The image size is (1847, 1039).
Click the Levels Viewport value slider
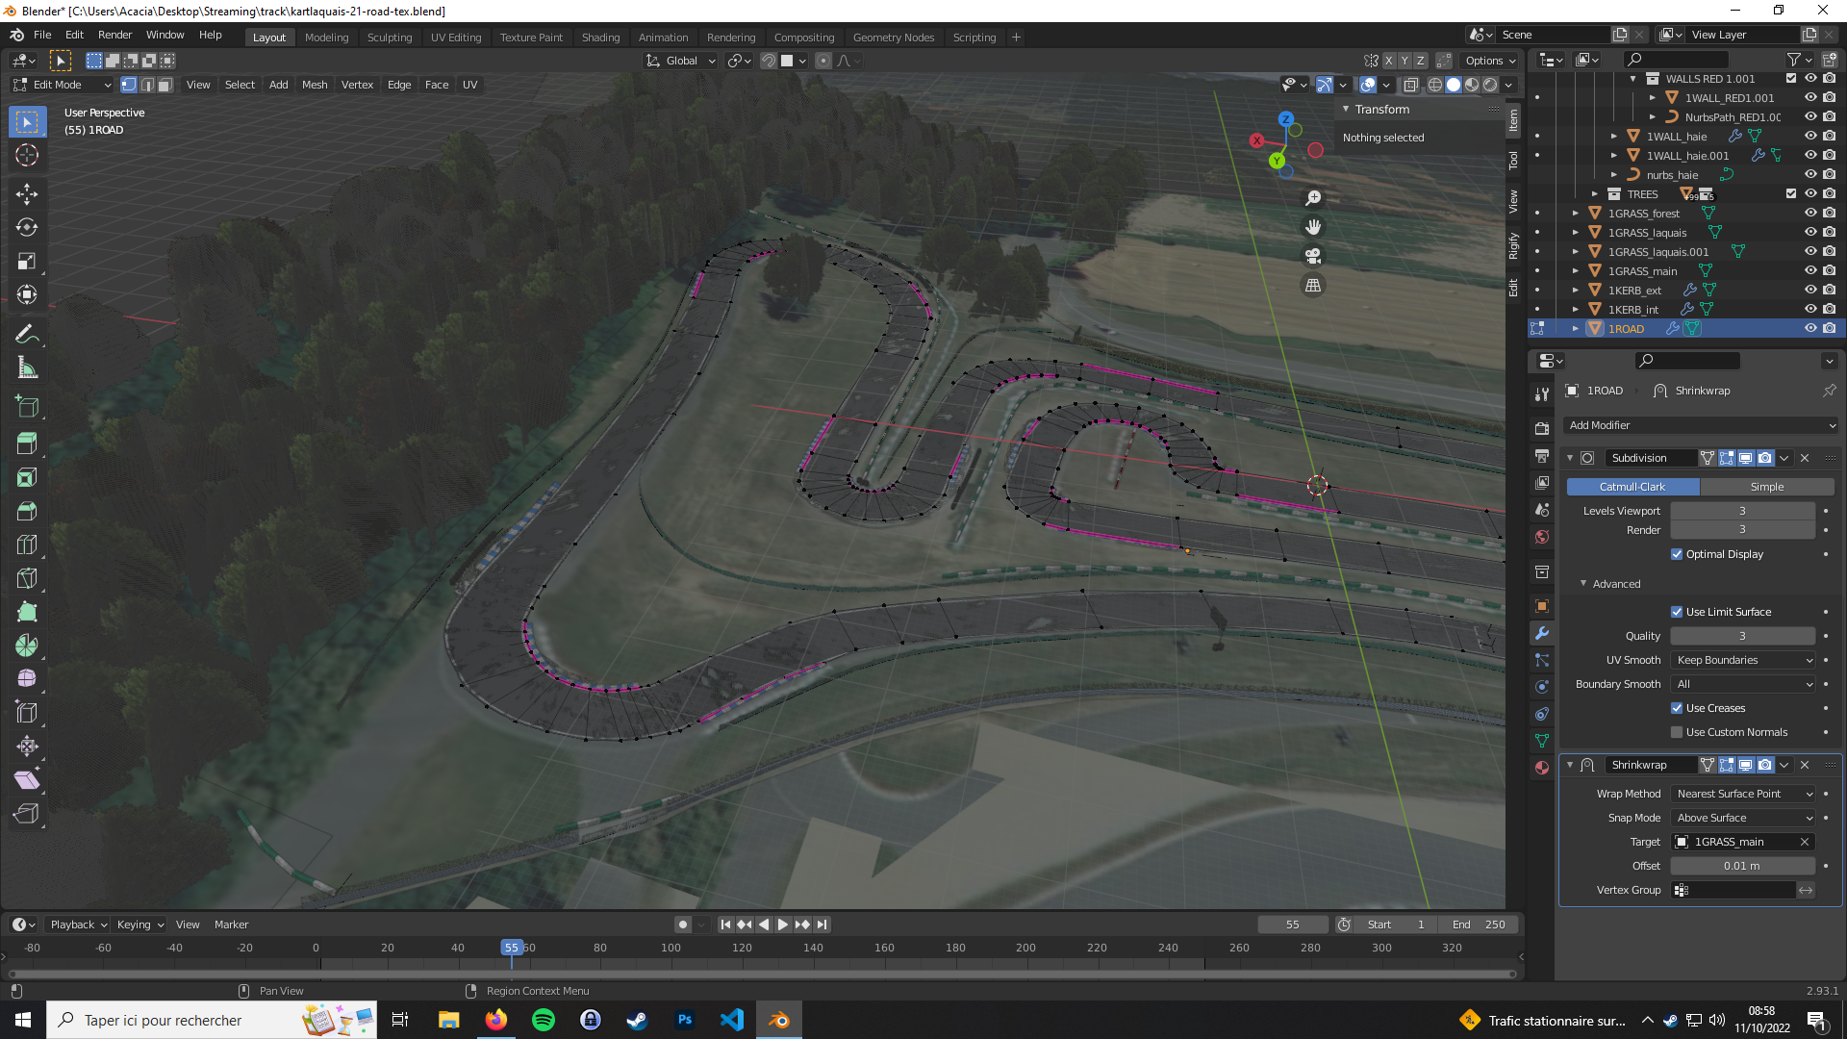pos(1741,511)
